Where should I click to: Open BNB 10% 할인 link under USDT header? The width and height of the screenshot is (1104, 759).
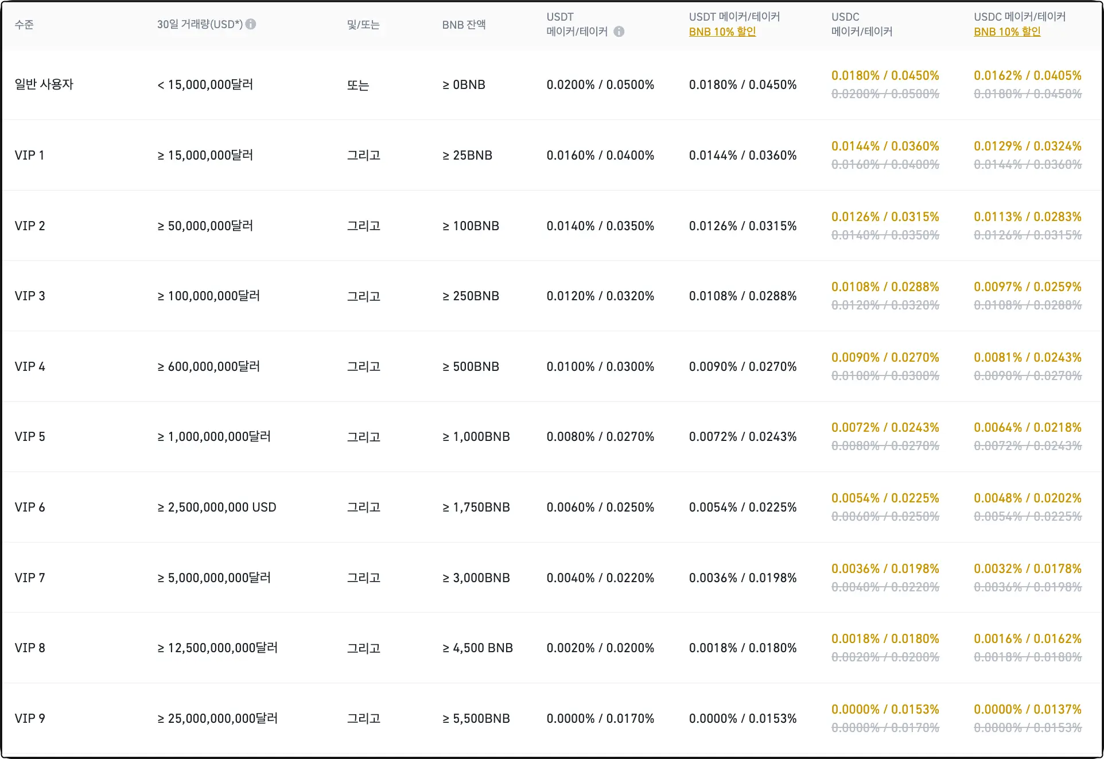tap(722, 32)
